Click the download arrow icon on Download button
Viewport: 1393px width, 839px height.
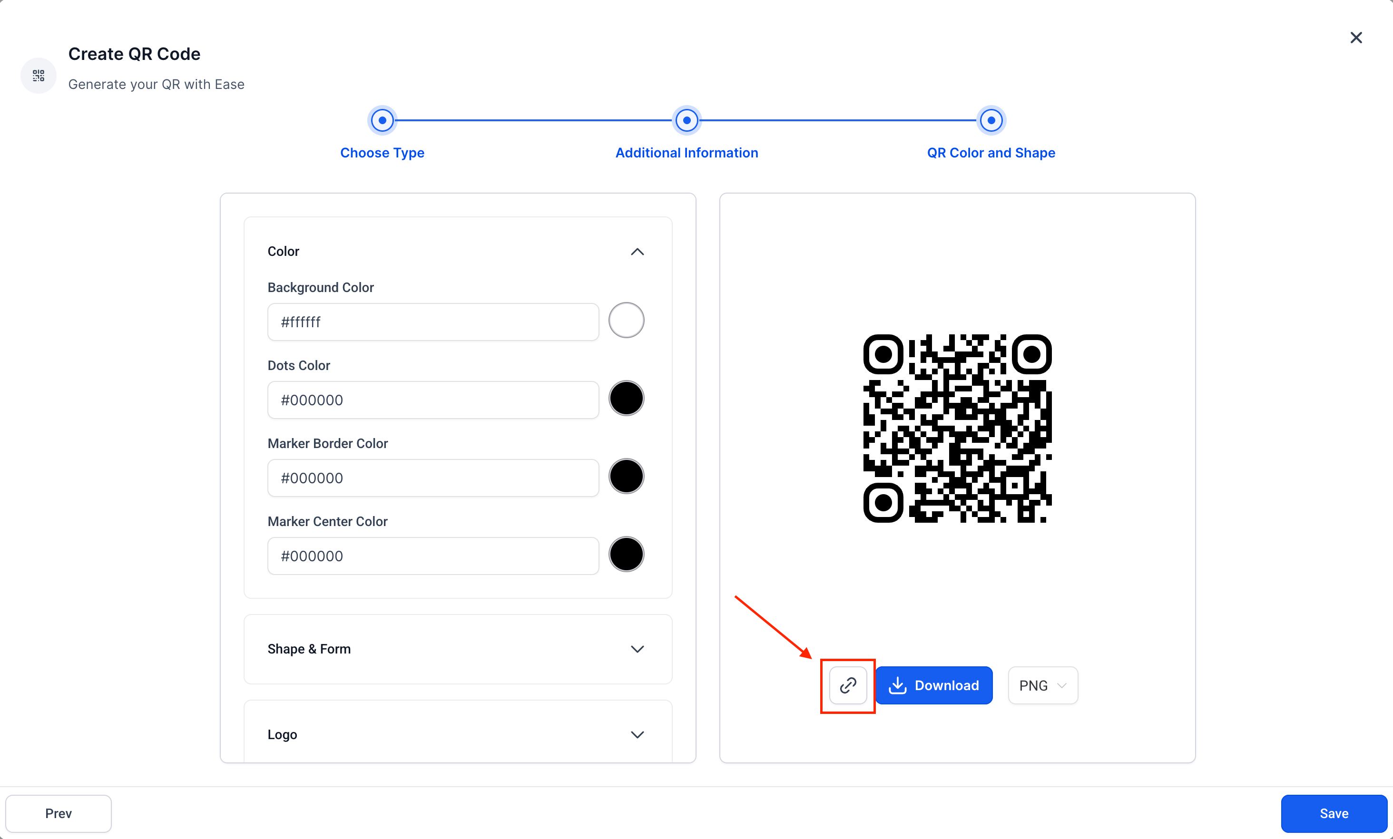[x=899, y=685]
